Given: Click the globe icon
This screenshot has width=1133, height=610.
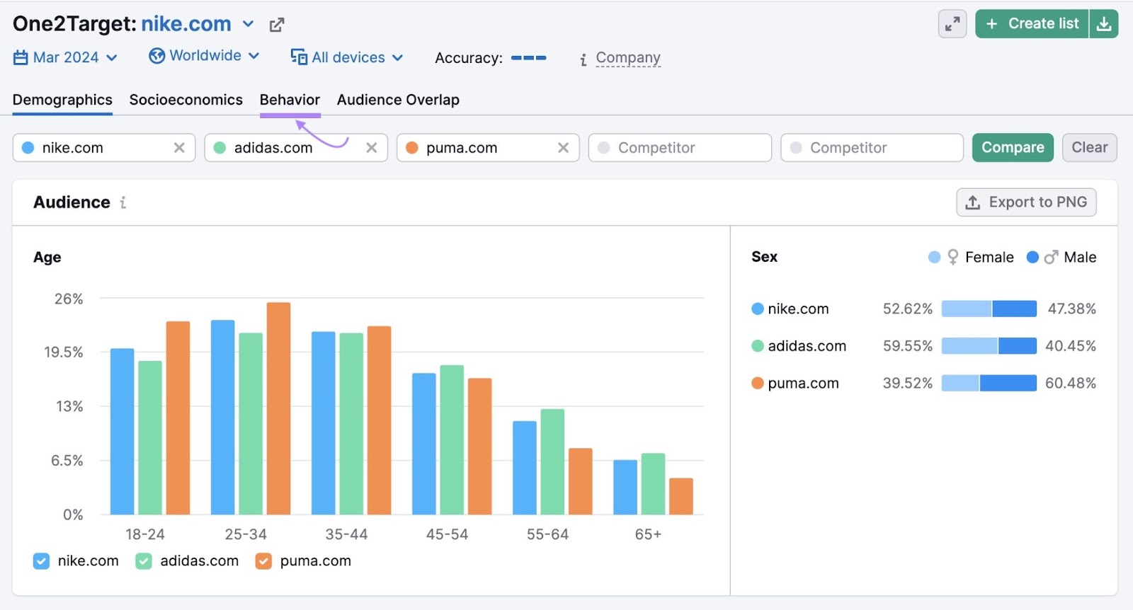Looking at the screenshot, I should pyautogui.click(x=156, y=56).
